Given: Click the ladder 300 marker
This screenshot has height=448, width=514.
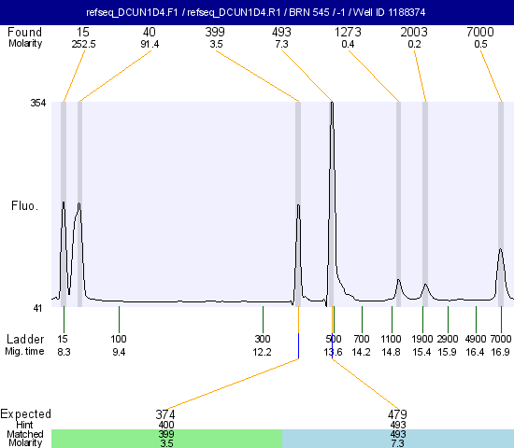Looking at the screenshot, I should [x=263, y=339].
